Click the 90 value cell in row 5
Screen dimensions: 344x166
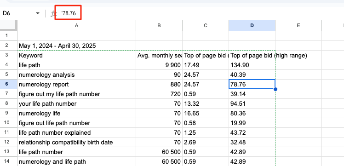[159, 74]
